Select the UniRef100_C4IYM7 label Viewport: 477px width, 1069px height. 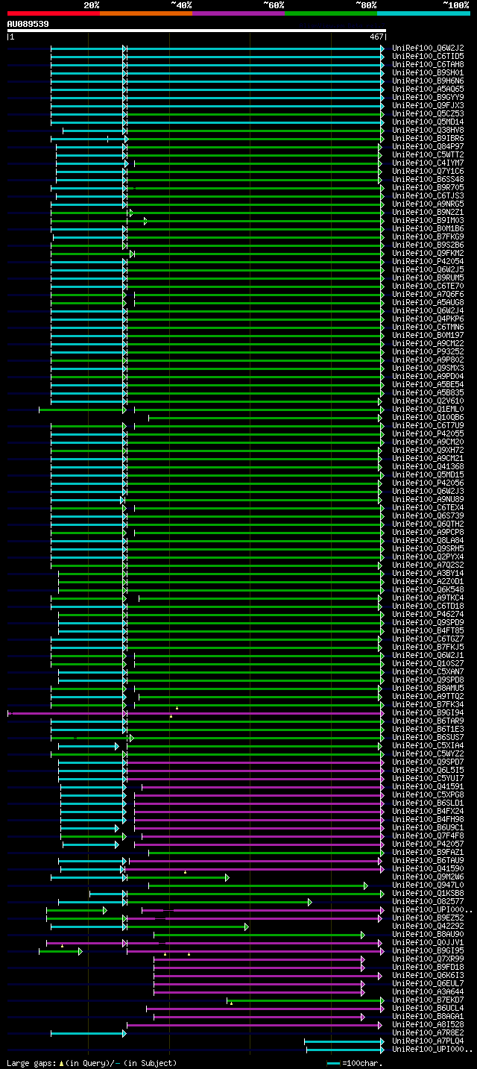[x=428, y=163]
